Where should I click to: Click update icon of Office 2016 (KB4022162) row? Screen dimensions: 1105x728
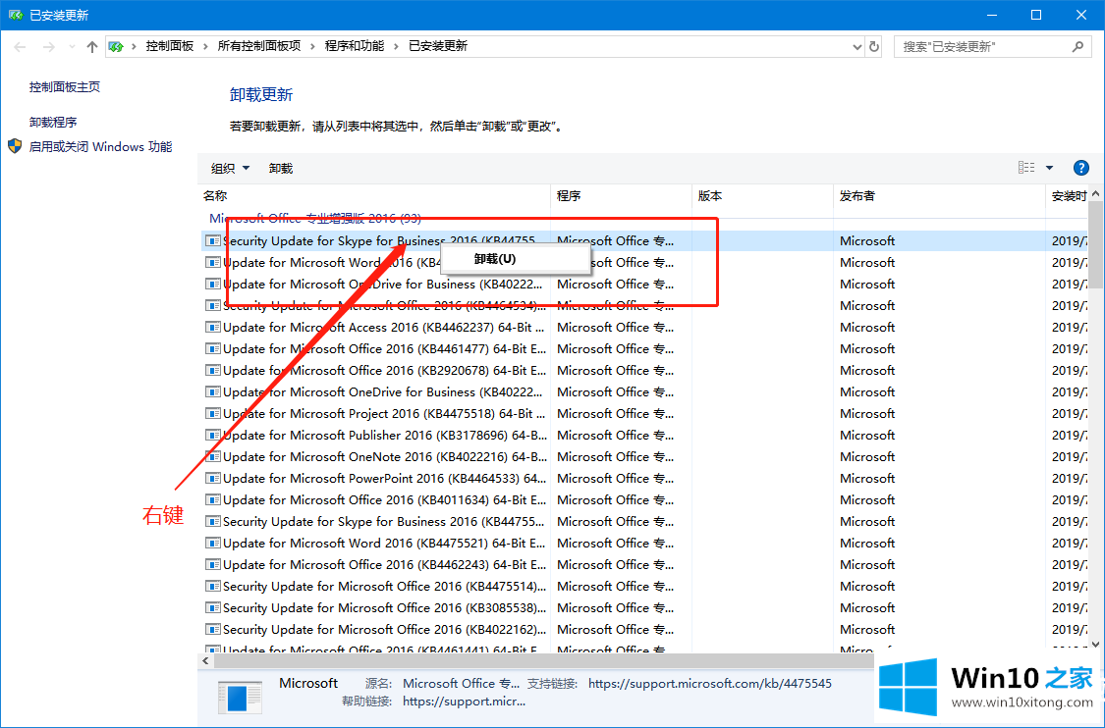point(212,630)
